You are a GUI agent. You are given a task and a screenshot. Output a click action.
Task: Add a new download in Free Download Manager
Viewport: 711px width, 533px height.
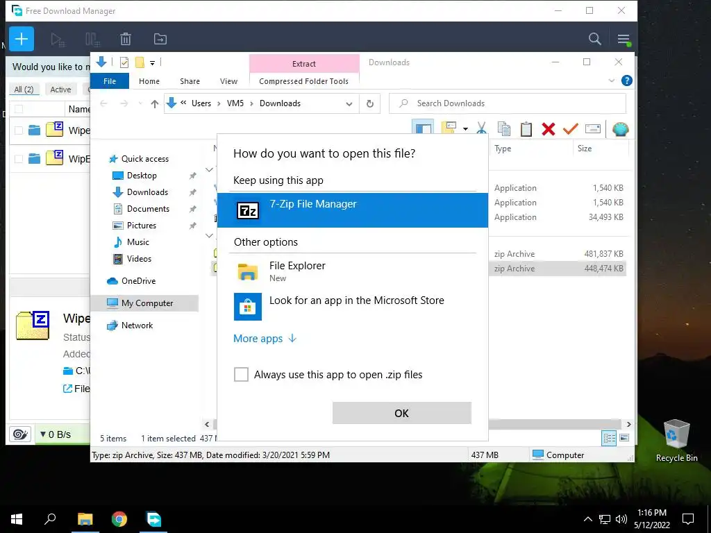[x=22, y=39]
